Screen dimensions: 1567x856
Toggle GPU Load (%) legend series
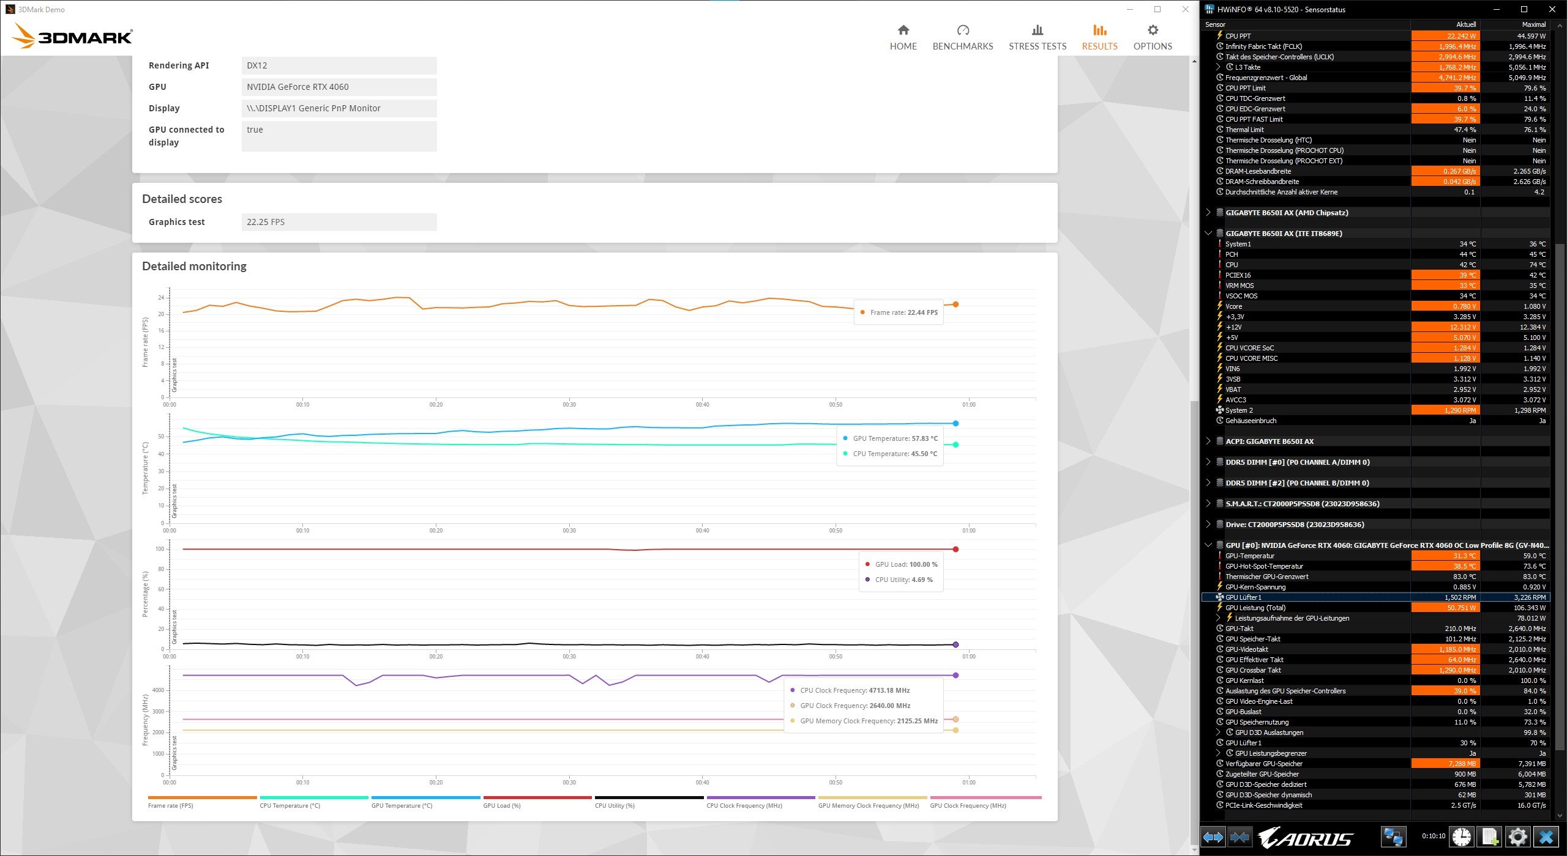pyautogui.click(x=537, y=802)
